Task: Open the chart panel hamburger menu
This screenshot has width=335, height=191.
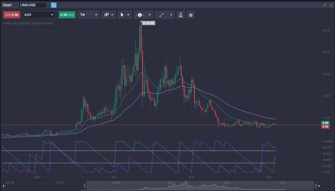Action: click(325, 5)
